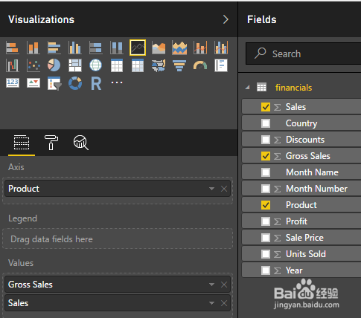Open the Gross Sales value dropdown
The width and height of the screenshot is (361, 318).
click(x=211, y=285)
